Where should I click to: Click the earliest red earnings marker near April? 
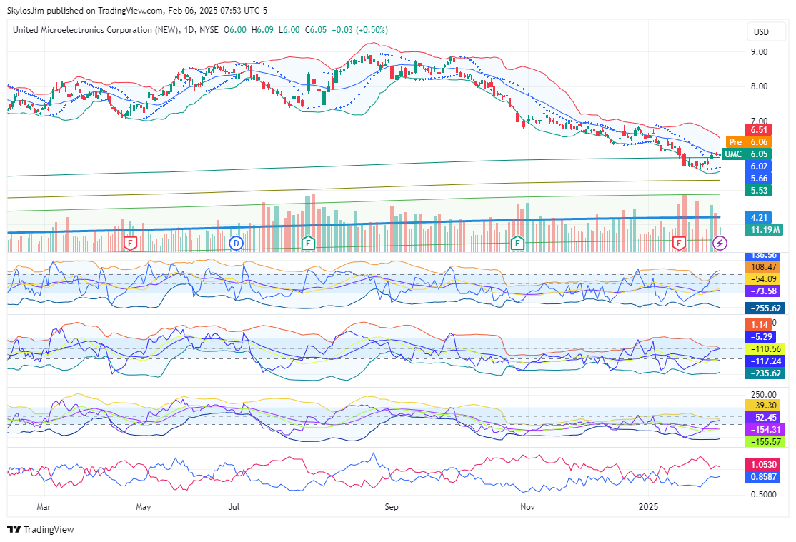click(x=130, y=244)
